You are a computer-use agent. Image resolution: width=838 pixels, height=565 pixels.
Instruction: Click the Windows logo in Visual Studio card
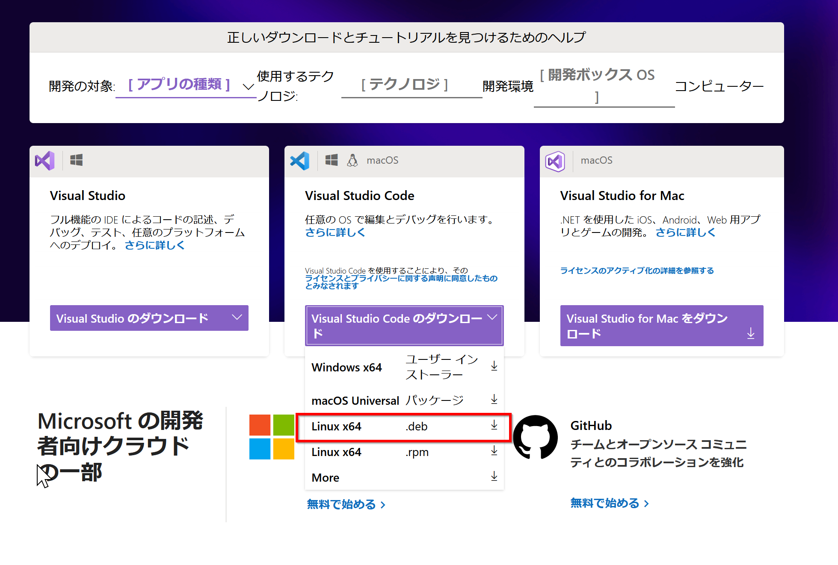(x=76, y=160)
